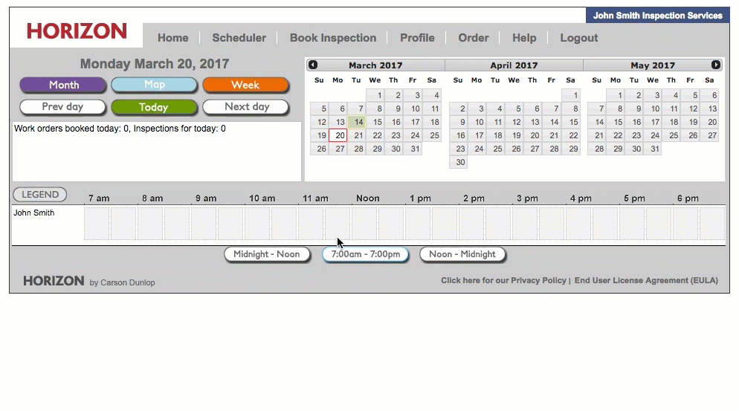Jump to Today
This screenshot has width=739, height=411.
click(x=153, y=107)
